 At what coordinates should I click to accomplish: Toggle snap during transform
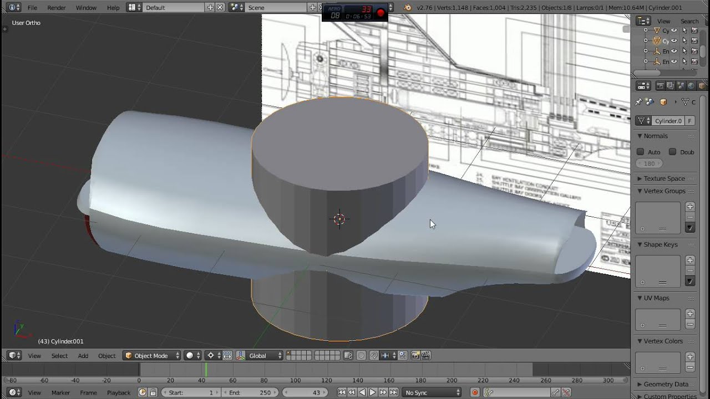pyautogui.click(x=374, y=356)
